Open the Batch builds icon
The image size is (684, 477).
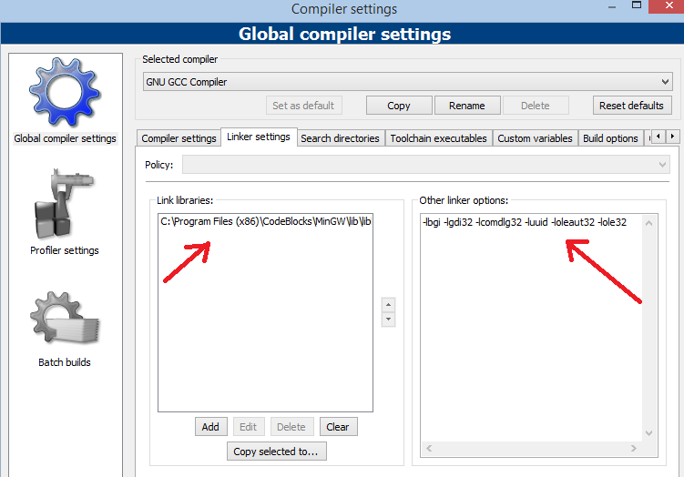[64, 320]
